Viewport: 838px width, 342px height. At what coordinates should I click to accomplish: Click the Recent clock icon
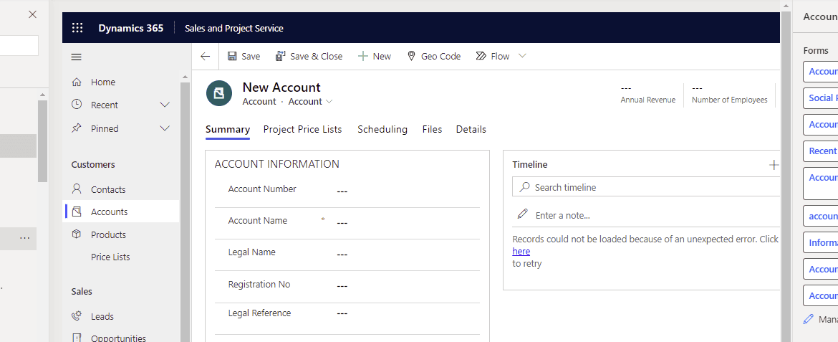pos(77,105)
